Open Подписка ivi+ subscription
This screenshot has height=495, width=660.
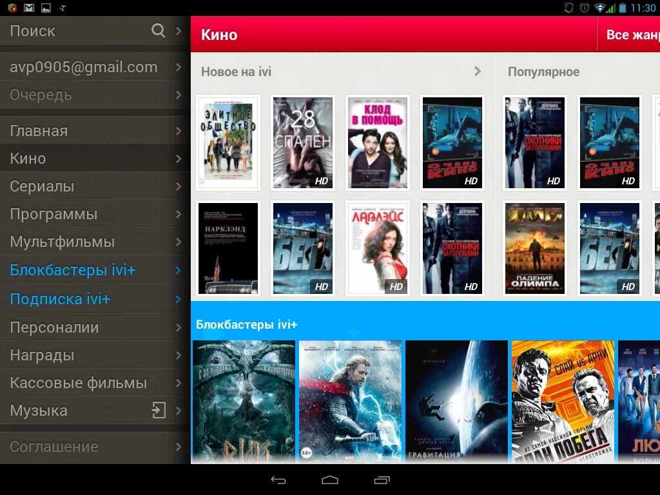click(x=95, y=299)
